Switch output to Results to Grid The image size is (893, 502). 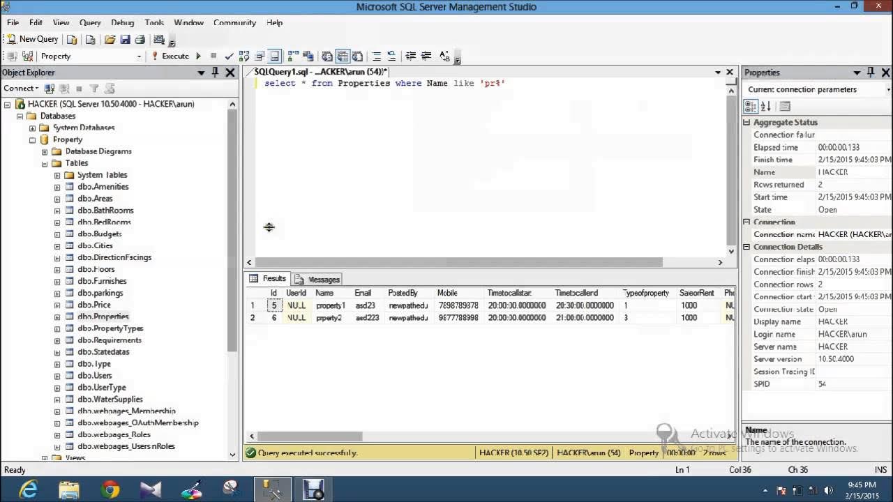tap(342, 56)
